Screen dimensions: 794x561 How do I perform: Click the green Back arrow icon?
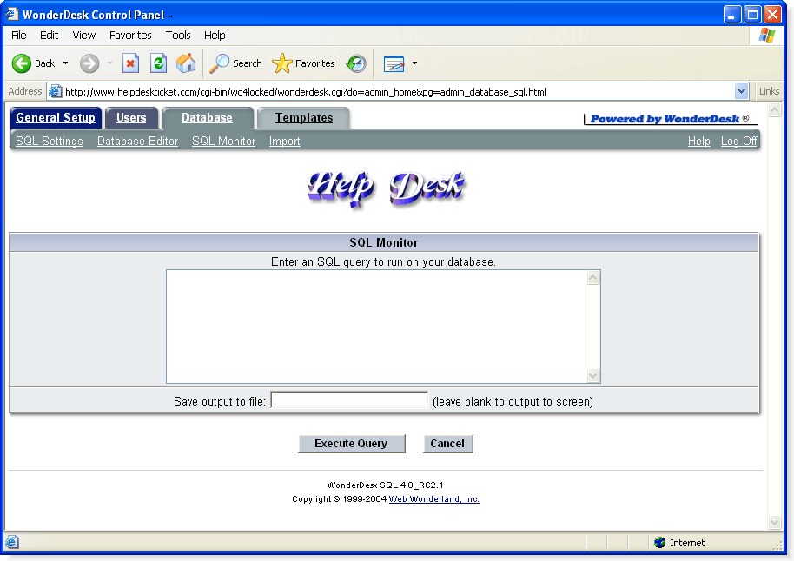click(22, 63)
